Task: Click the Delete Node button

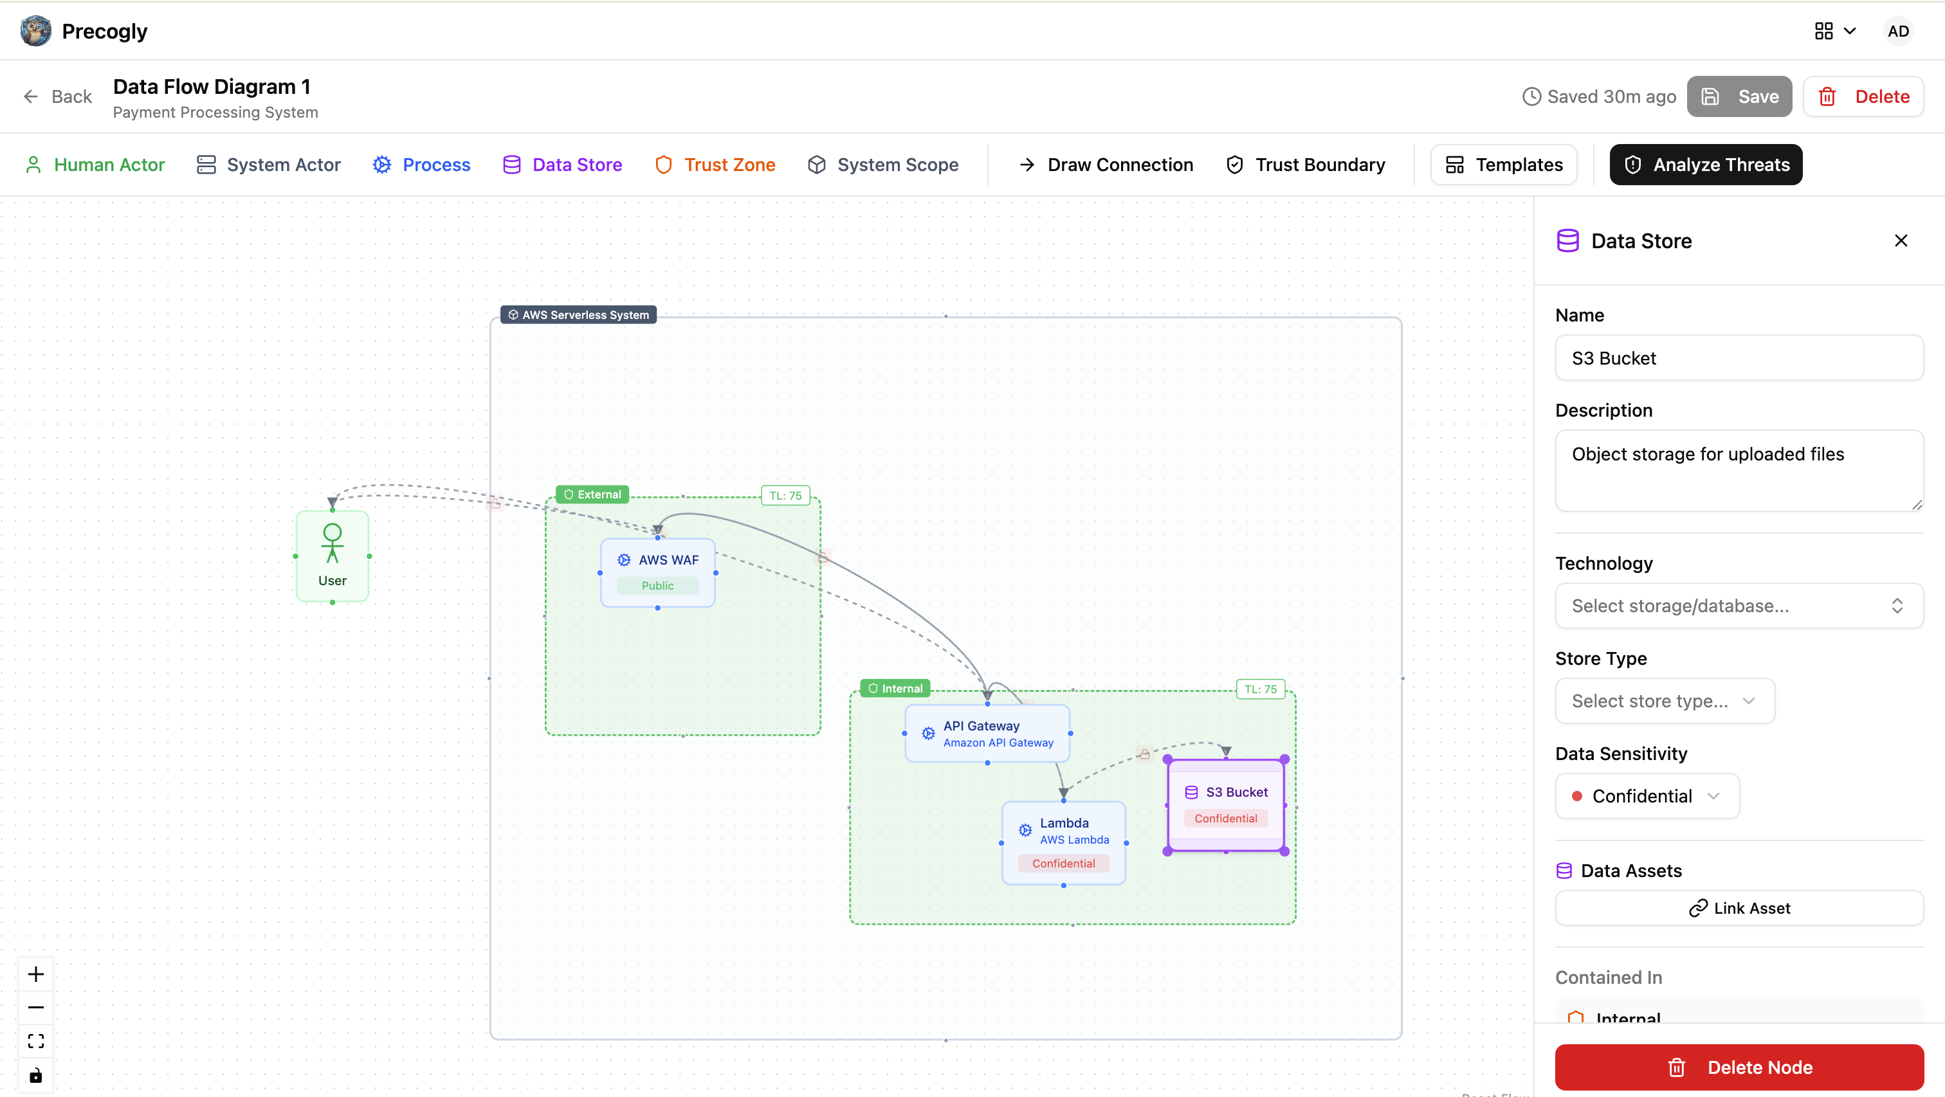Action: click(x=1739, y=1067)
